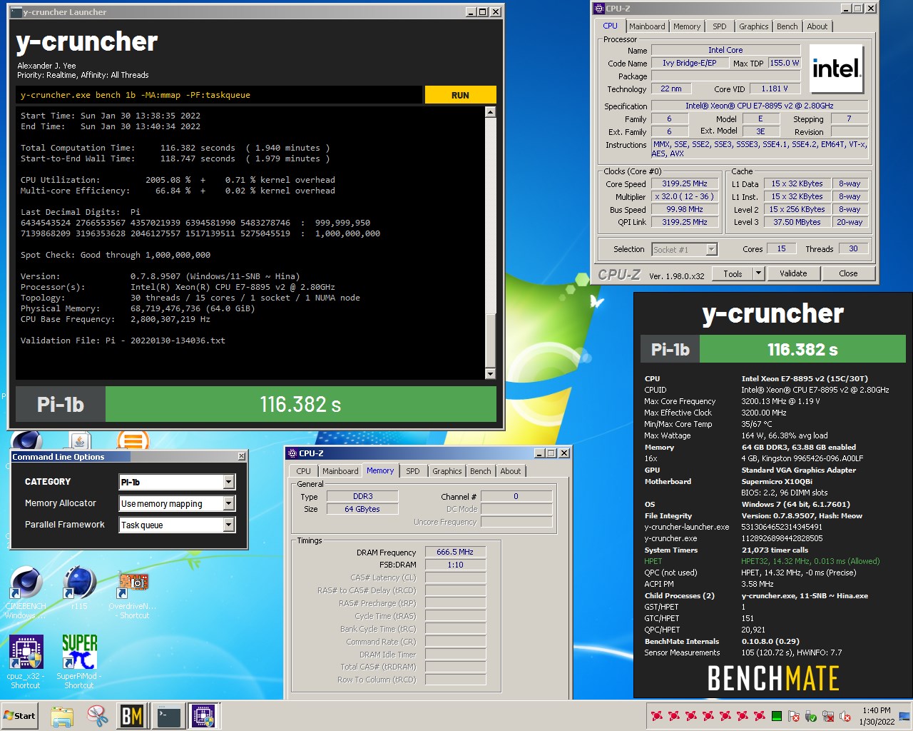This screenshot has height=731, width=913.
Task: Click the Validation File line in launcher output
Action: 123,341
